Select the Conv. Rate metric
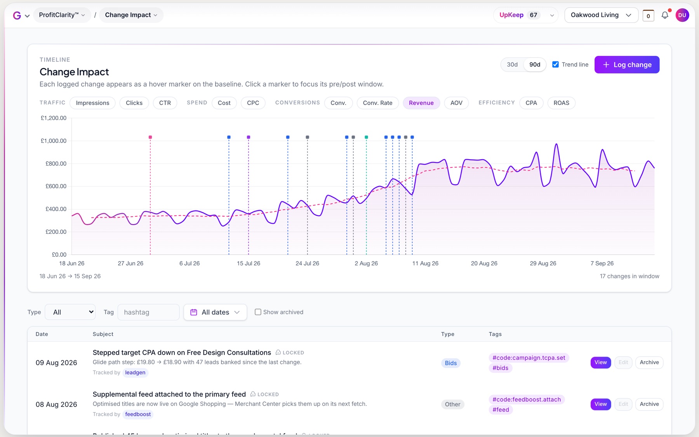Viewport: 699px width, 437px height. tap(378, 103)
